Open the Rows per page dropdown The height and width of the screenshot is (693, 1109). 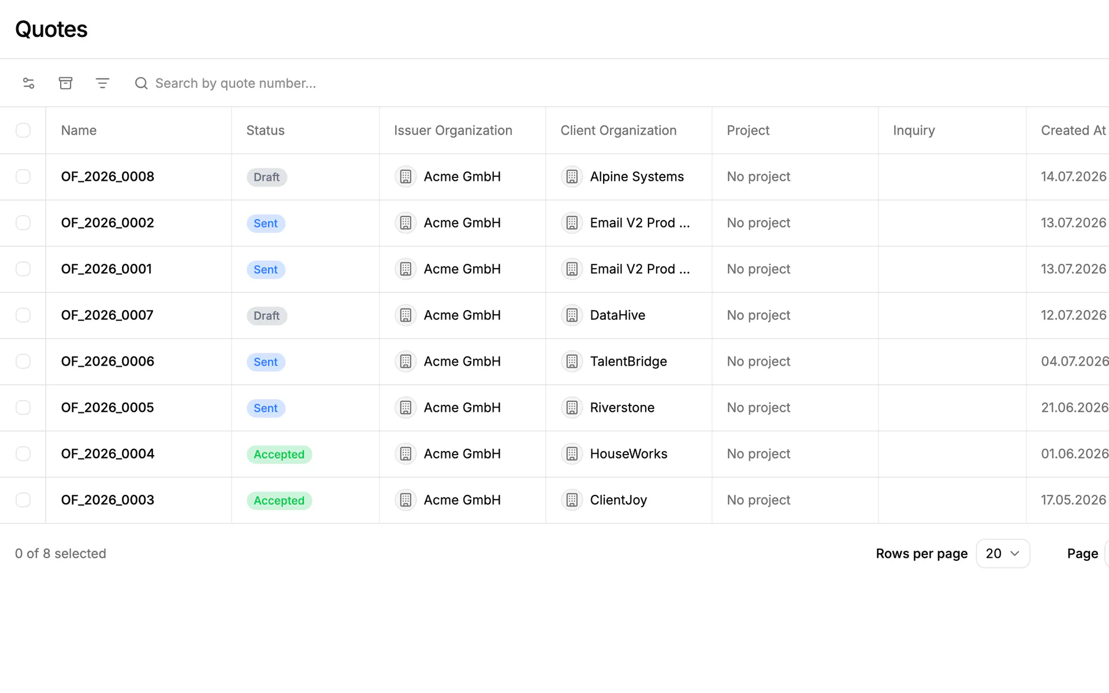1003,553
